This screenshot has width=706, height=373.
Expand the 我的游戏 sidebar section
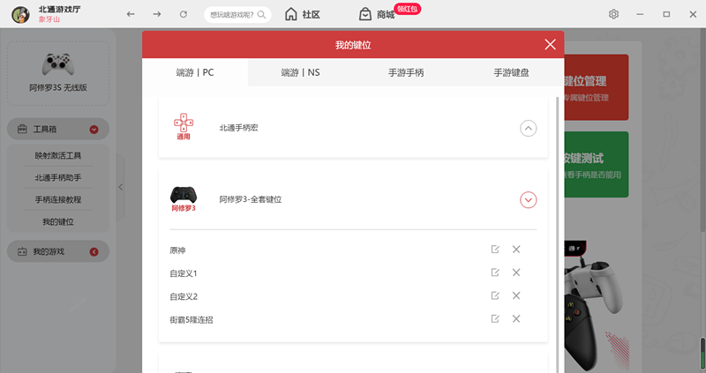pyautogui.click(x=94, y=251)
